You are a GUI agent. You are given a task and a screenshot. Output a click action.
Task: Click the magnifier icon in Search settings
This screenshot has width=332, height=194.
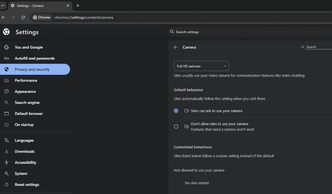tap(172, 32)
